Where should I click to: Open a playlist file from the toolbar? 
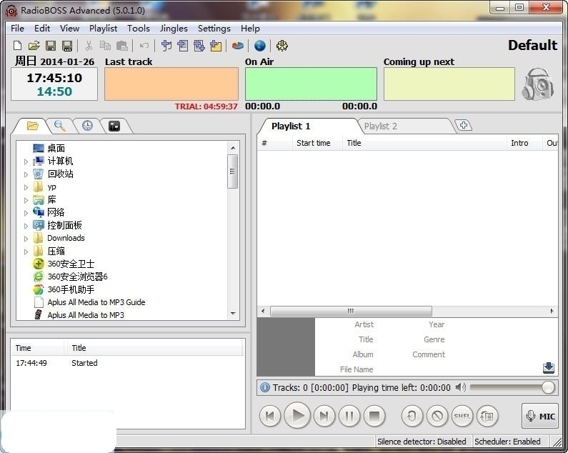pyautogui.click(x=34, y=46)
